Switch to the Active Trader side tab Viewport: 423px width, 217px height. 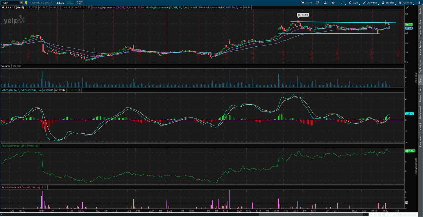pos(420,48)
